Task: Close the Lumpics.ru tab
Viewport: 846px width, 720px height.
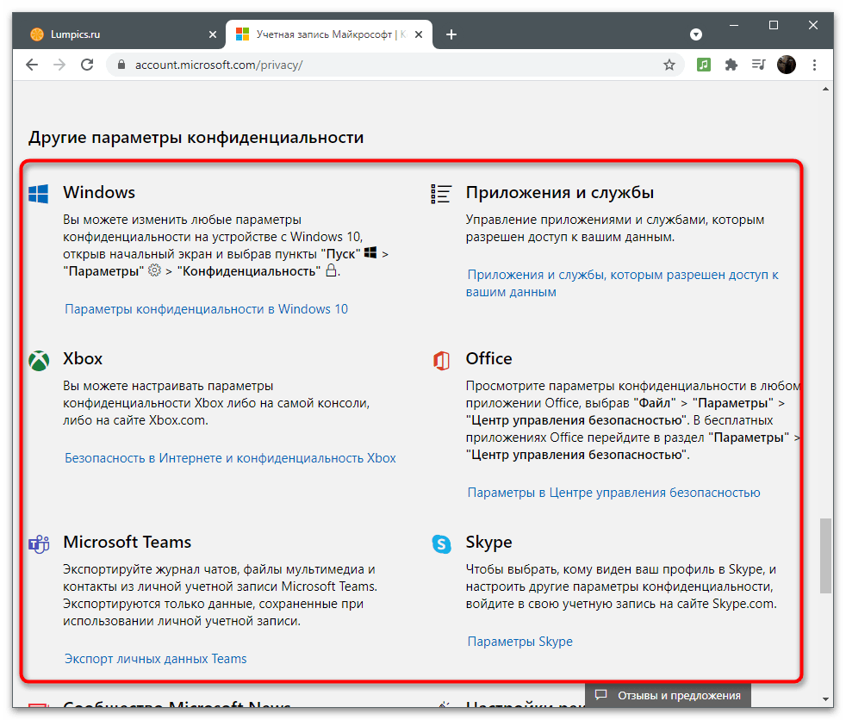Action: tap(213, 34)
